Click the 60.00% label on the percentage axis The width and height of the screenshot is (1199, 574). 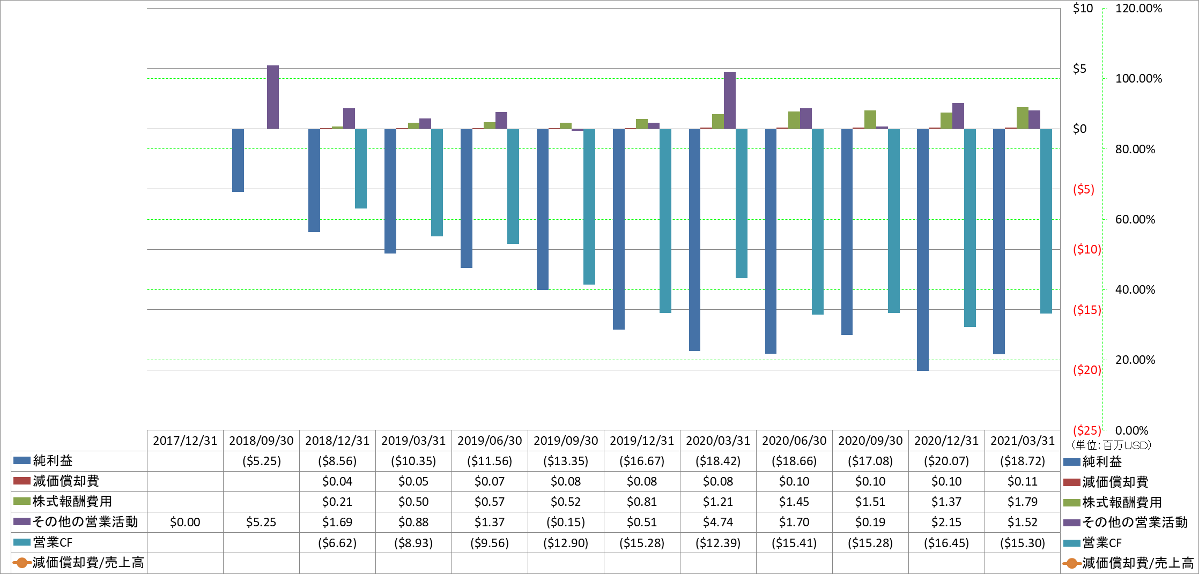(1135, 219)
